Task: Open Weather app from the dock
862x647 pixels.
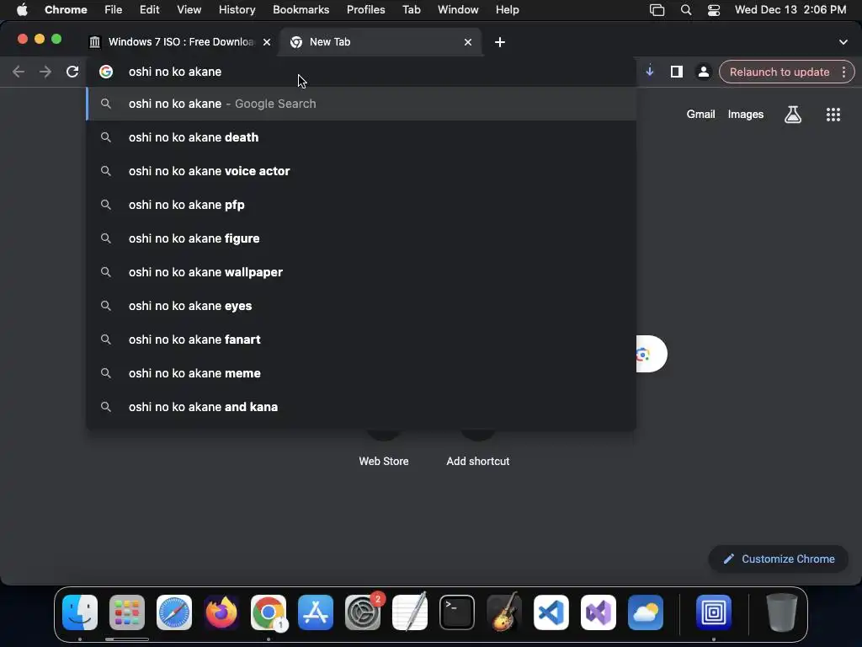Action: pyautogui.click(x=646, y=612)
